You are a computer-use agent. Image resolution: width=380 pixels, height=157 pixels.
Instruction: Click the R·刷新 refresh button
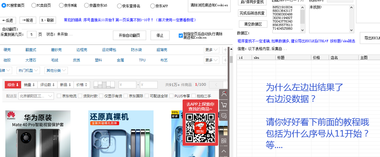click(x=47, y=20)
